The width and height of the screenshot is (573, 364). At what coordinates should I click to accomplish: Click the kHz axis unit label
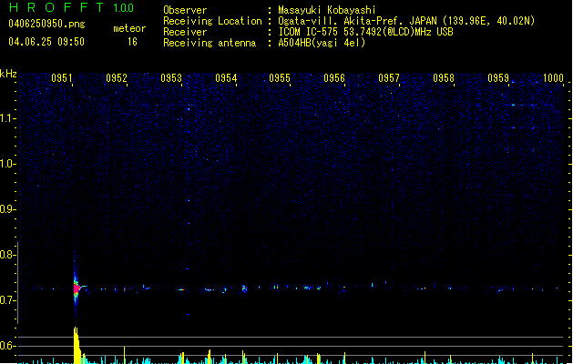[8, 74]
